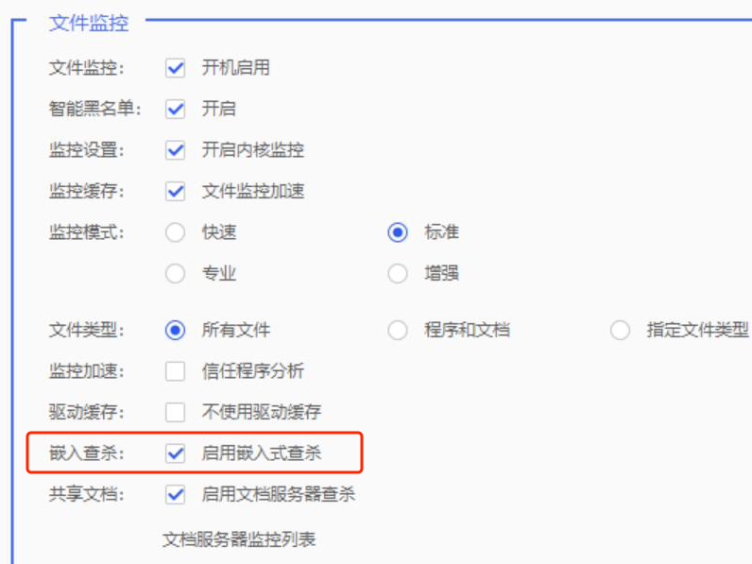Check the 不使用驱动缓存 option
The image size is (752, 564).
pyautogui.click(x=175, y=412)
